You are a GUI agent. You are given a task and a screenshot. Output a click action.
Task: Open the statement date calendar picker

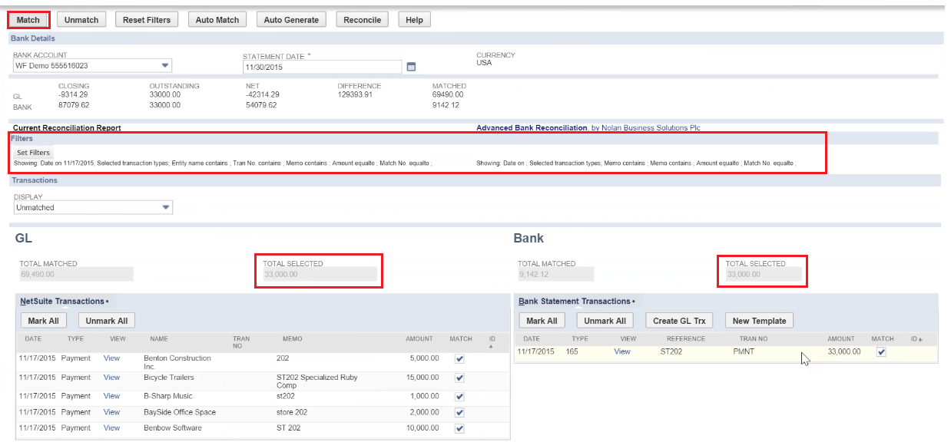pos(411,67)
